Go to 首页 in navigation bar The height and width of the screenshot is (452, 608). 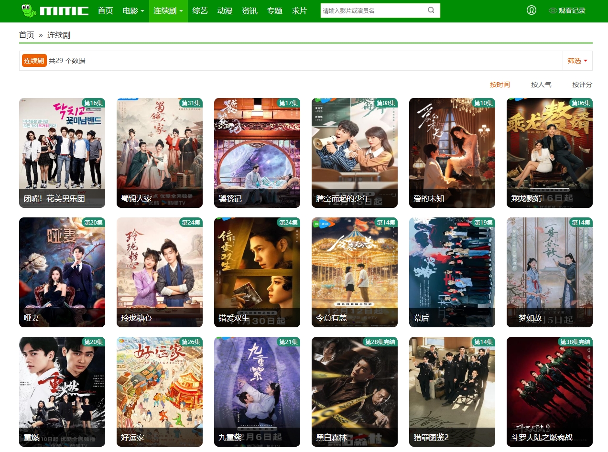click(x=106, y=11)
